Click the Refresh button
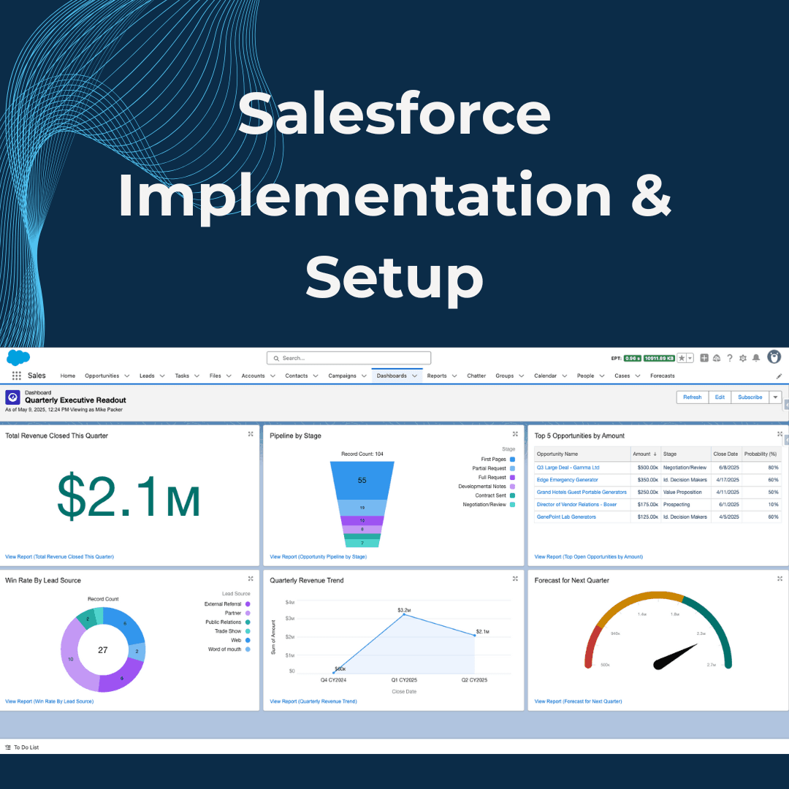Screen dimensions: 789x789 tap(692, 397)
